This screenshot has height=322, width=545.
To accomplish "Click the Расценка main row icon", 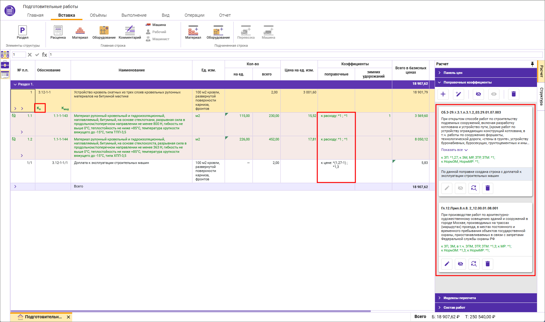I will pyautogui.click(x=58, y=32).
